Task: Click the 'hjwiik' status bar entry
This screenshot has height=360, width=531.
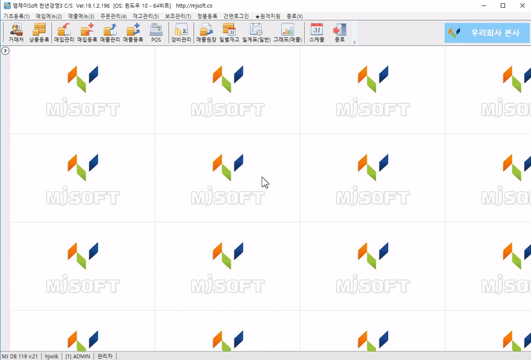Action: pos(52,356)
